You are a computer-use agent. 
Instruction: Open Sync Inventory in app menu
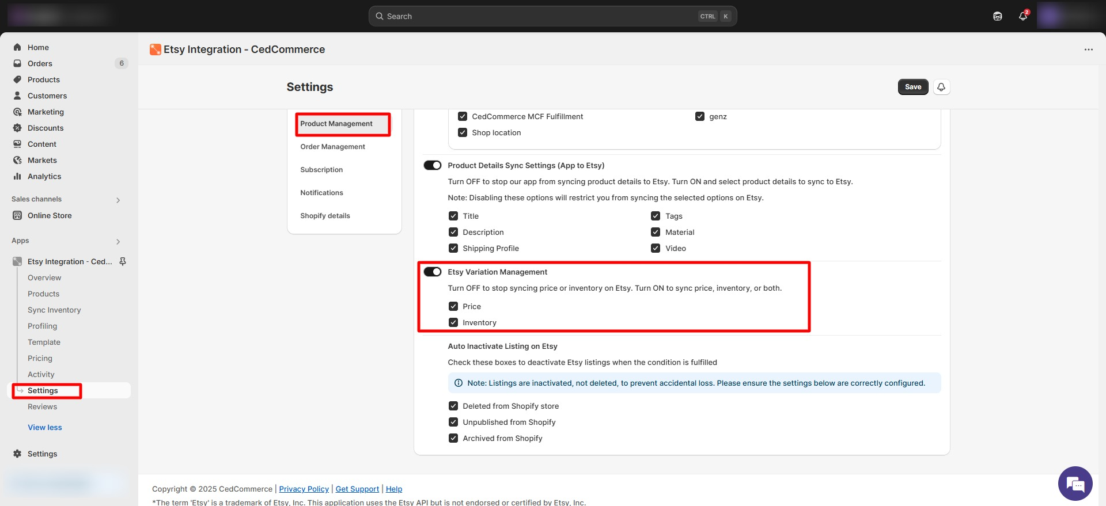click(x=54, y=310)
